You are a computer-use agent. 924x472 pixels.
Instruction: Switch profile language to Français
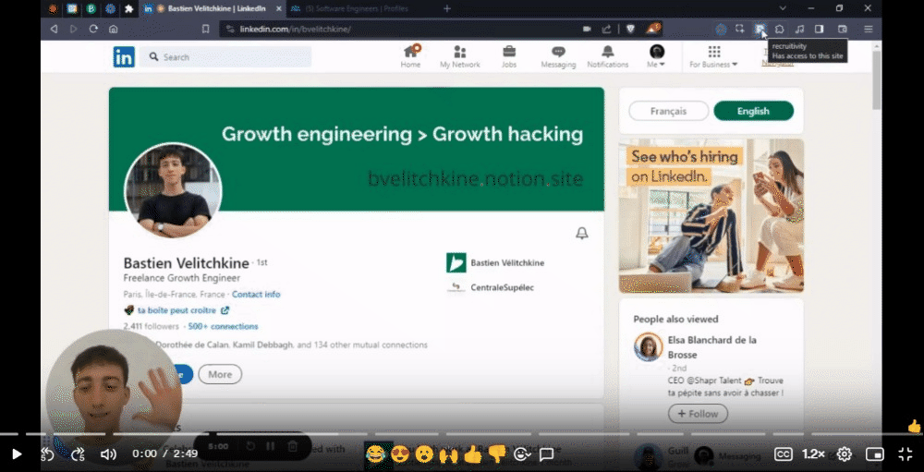(668, 111)
